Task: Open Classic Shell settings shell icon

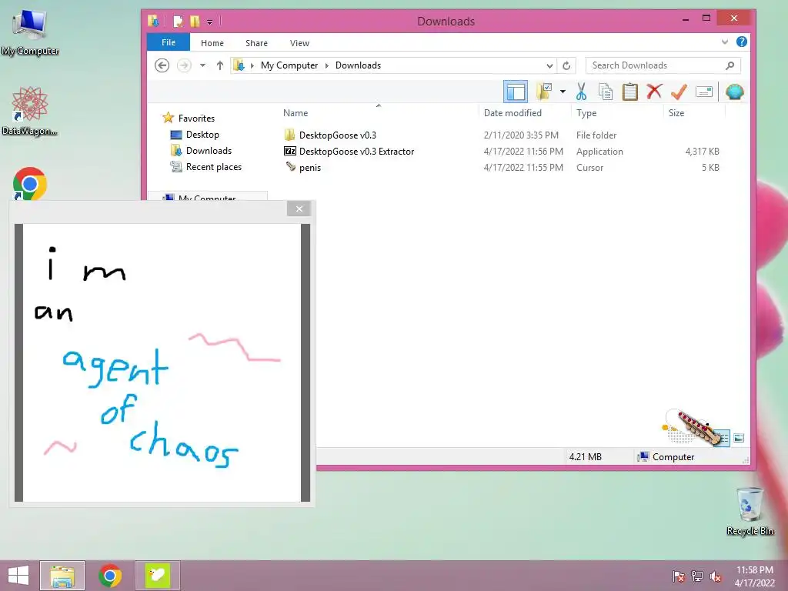Action: [x=734, y=92]
